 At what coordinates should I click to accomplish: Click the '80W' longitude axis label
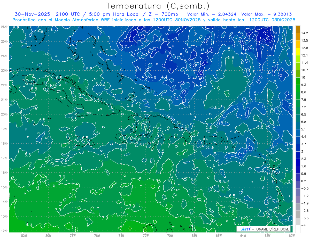coord(48,235)
